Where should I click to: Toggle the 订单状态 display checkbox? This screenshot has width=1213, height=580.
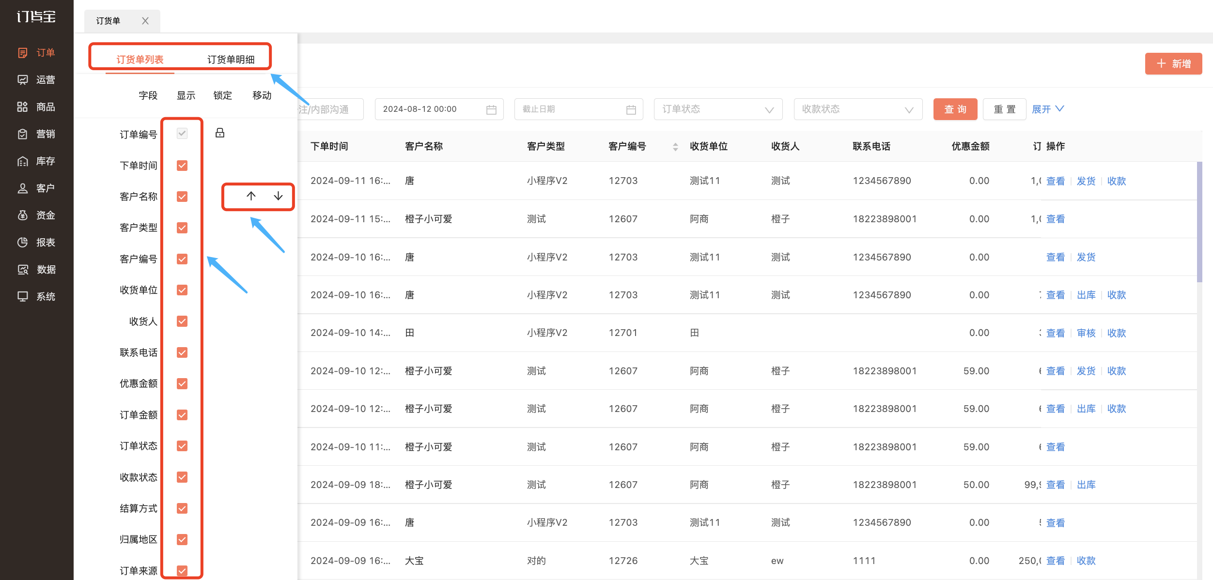(182, 446)
